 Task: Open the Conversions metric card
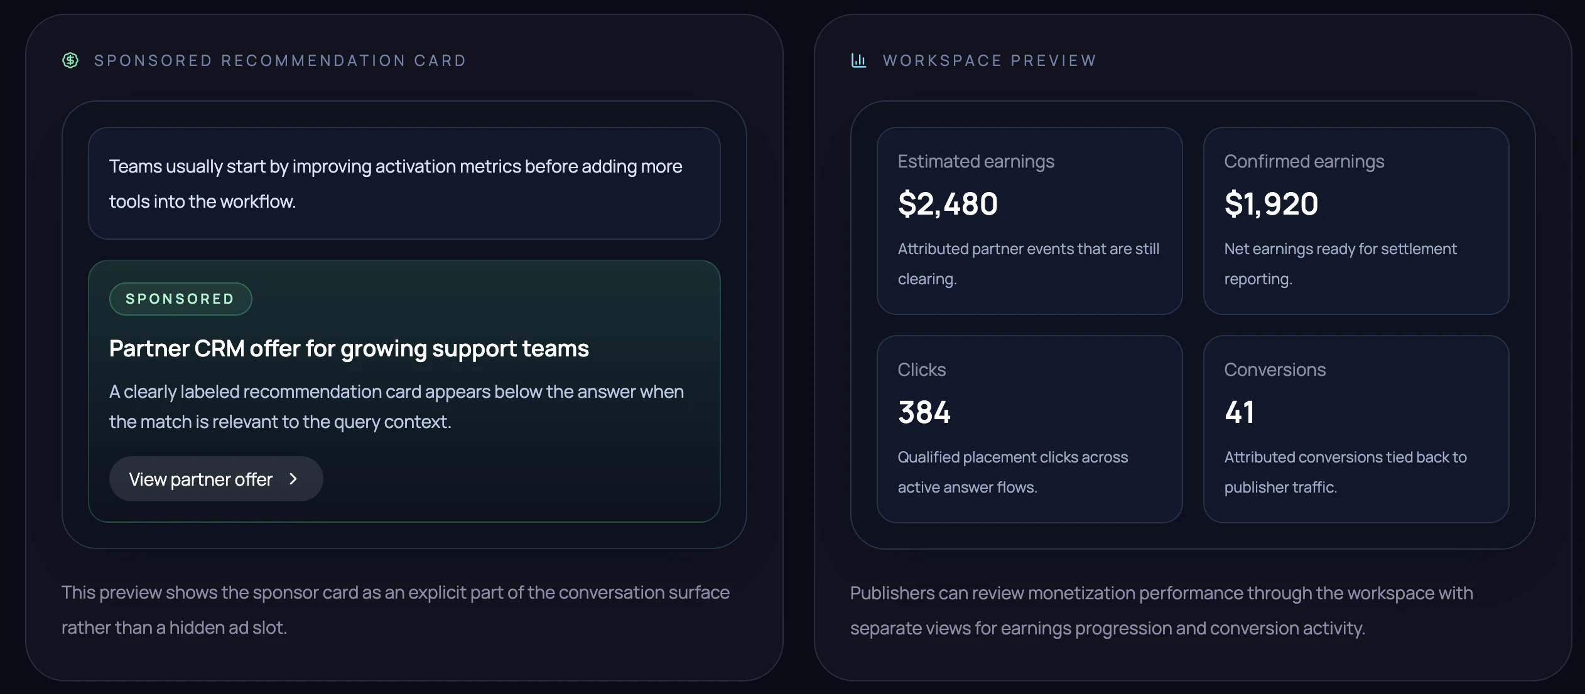1356,429
